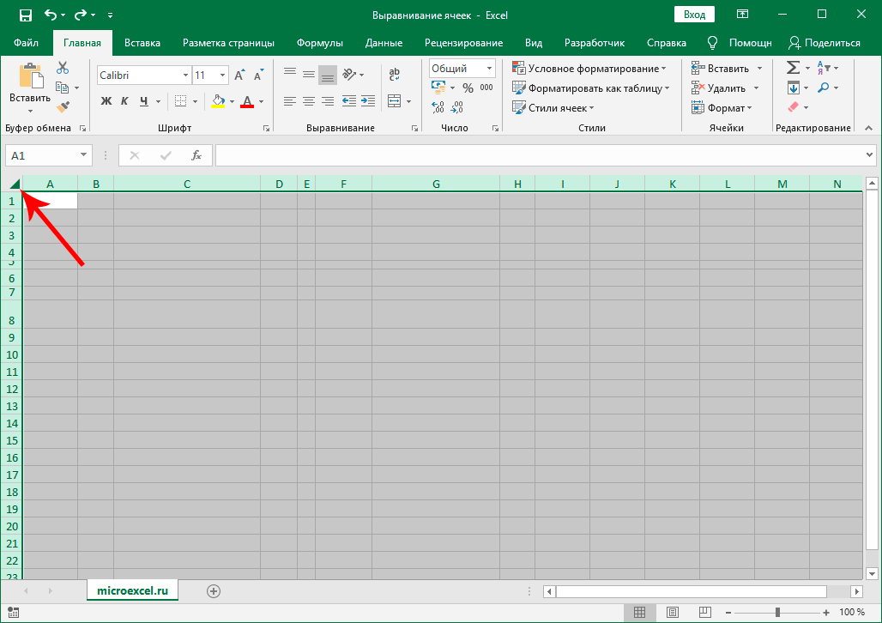Expand the Общий number format dropdown
Viewport: 882px width, 623px height.
pyautogui.click(x=489, y=69)
